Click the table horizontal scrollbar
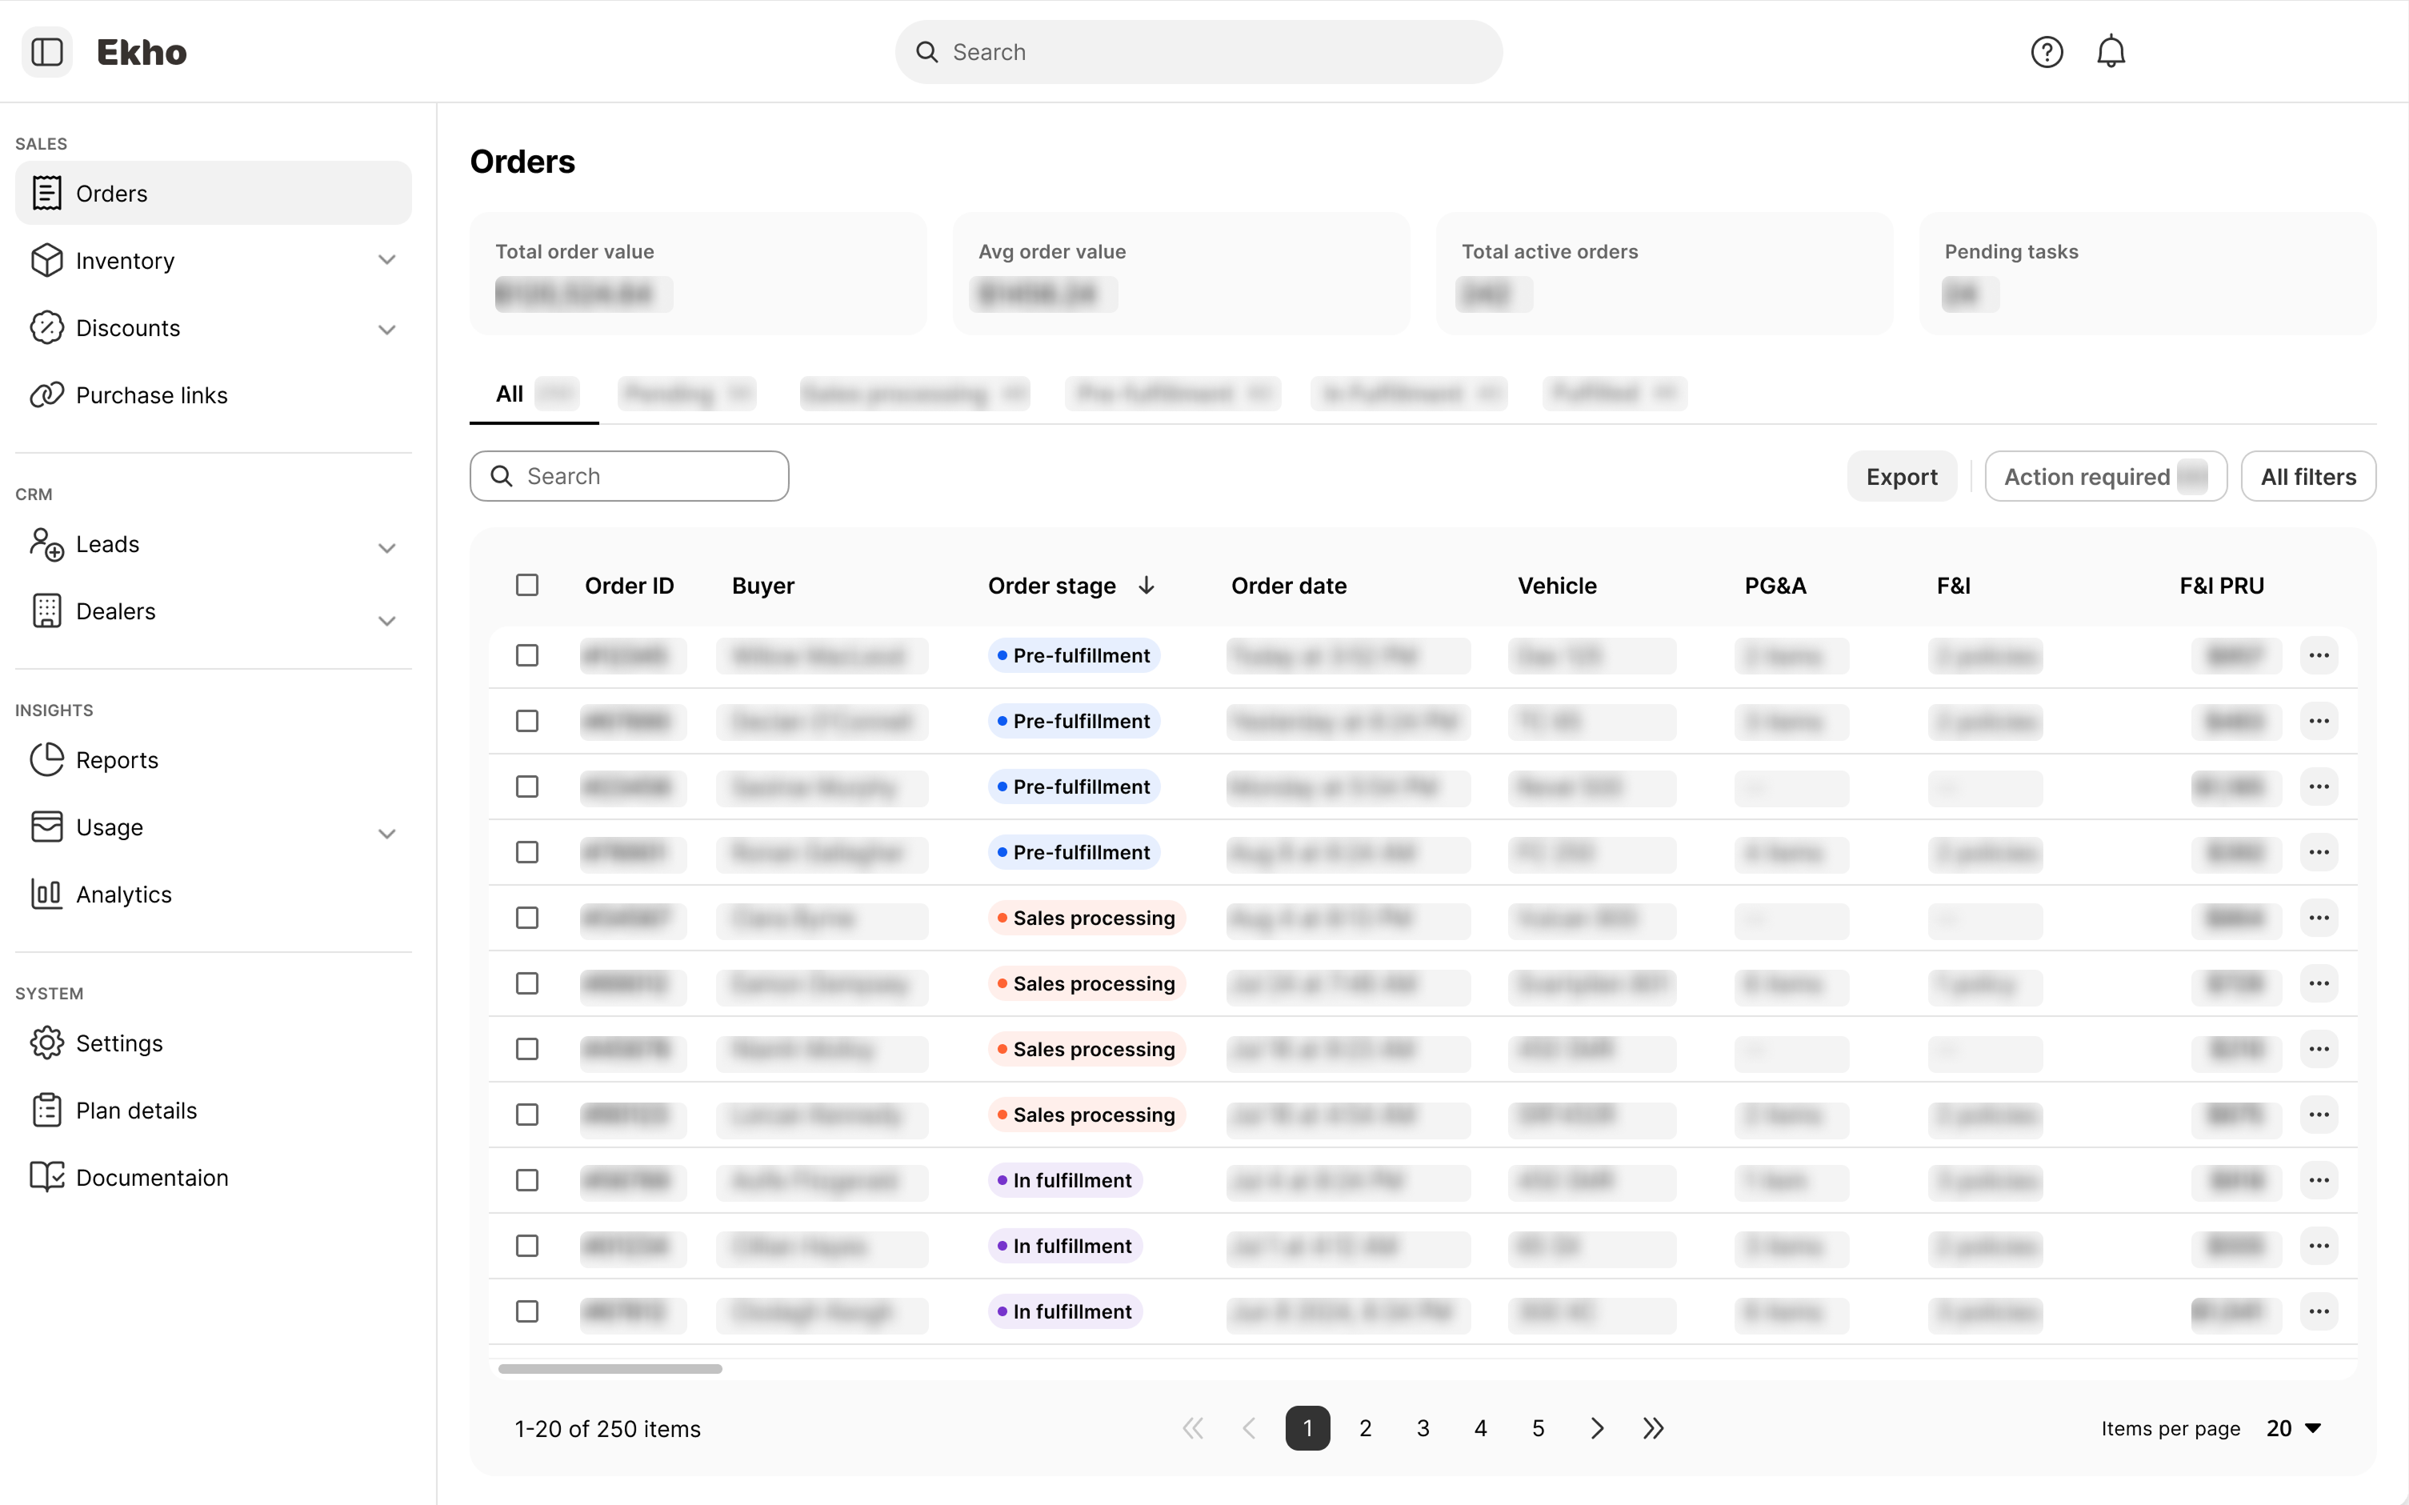Image resolution: width=2409 pixels, height=1505 pixels. 610,1369
